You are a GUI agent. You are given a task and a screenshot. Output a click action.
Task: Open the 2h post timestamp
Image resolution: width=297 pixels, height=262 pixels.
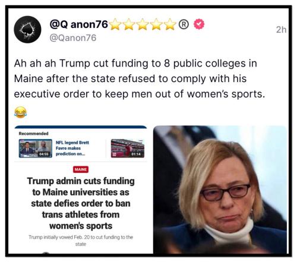click(281, 30)
